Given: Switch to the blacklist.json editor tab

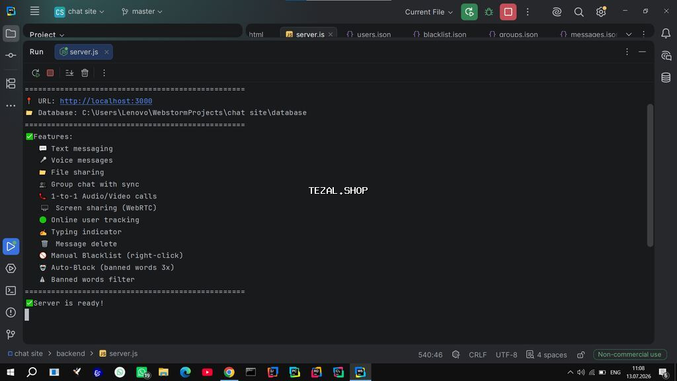Looking at the screenshot, I should coord(440,34).
